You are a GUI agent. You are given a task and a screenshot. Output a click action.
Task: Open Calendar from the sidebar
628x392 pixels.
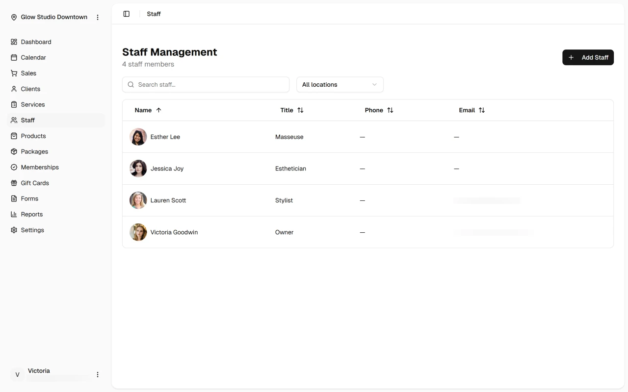[x=56, y=57]
